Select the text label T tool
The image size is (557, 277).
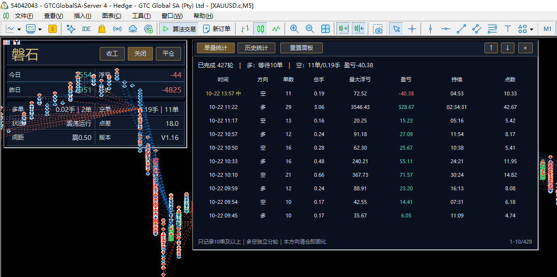(508, 29)
